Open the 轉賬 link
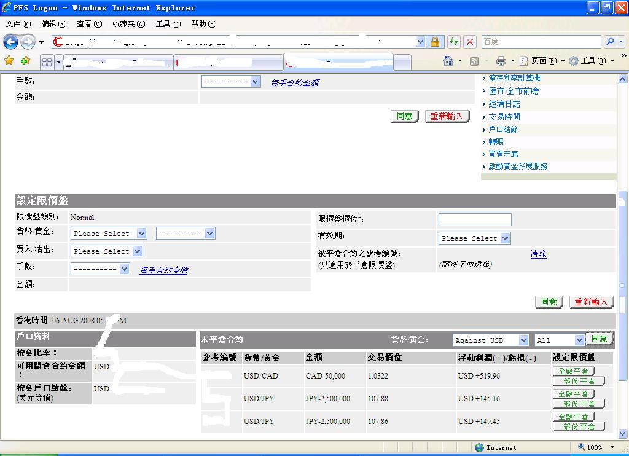The height and width of the screenshot is (456, 629). [x=496, y=142]
